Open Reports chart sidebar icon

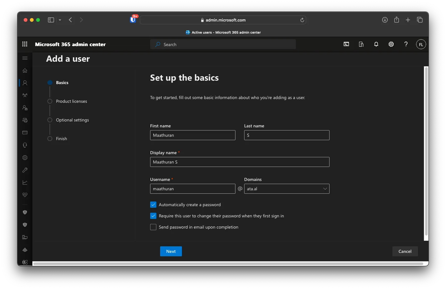point(25,182)
